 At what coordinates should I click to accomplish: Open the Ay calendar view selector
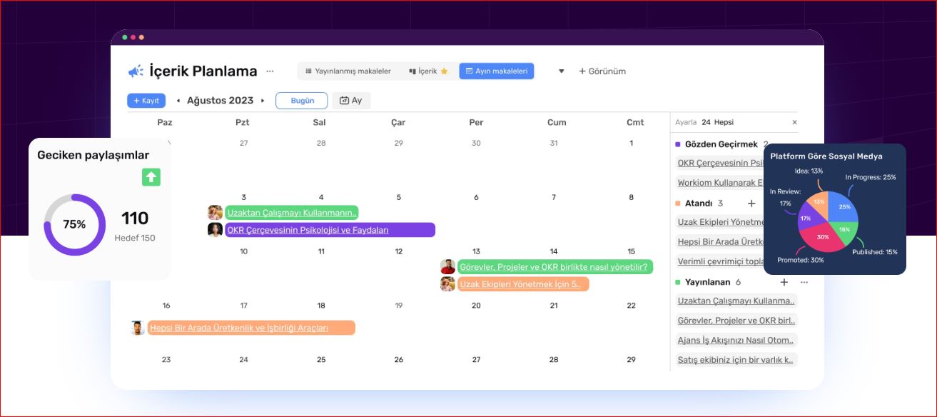(351, 101)
